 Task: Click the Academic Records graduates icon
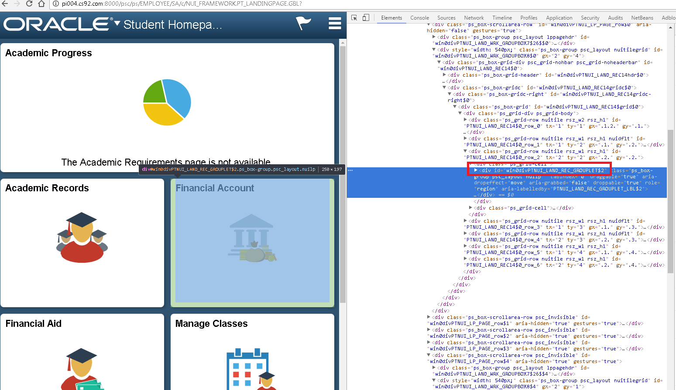[82, 237]
